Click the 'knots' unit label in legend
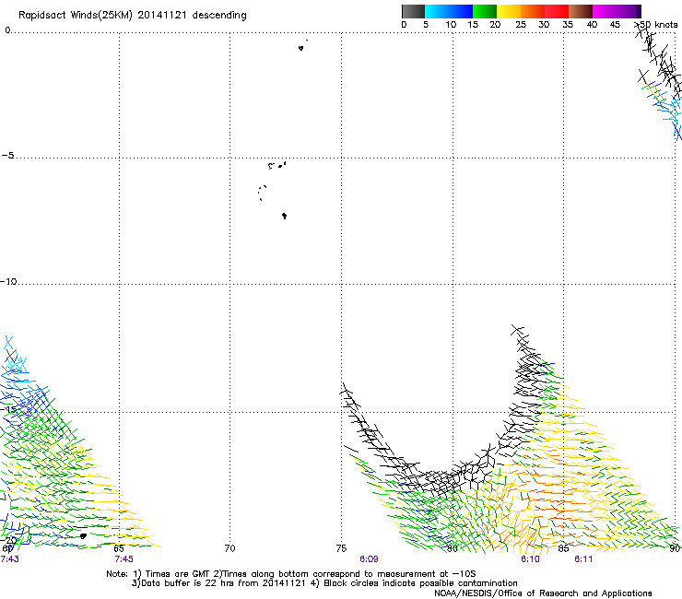Screen dimensions: 682x599 coord(666,25)
